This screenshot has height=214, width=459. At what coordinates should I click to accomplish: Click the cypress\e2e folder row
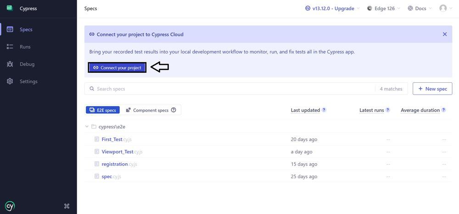[x=268, y=127]
